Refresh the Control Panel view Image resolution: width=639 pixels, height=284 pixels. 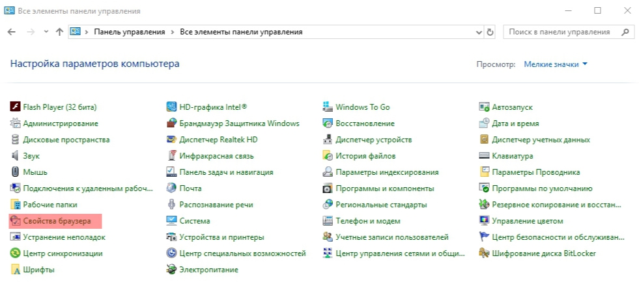click(490, 32)
